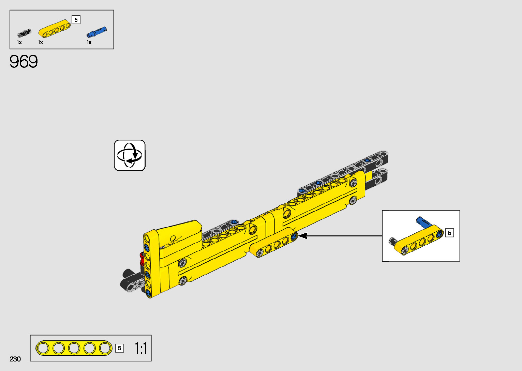Click the page number 230

(15, 359)
